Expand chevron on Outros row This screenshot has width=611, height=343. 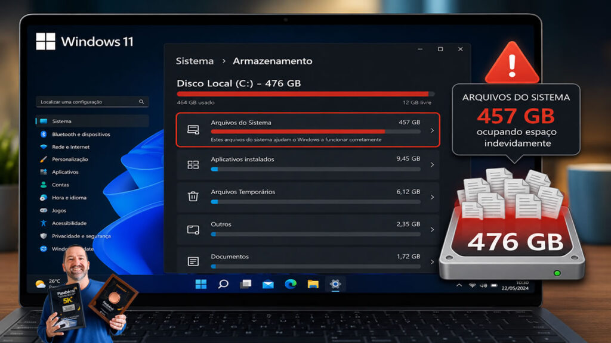(x=432, y=229)
